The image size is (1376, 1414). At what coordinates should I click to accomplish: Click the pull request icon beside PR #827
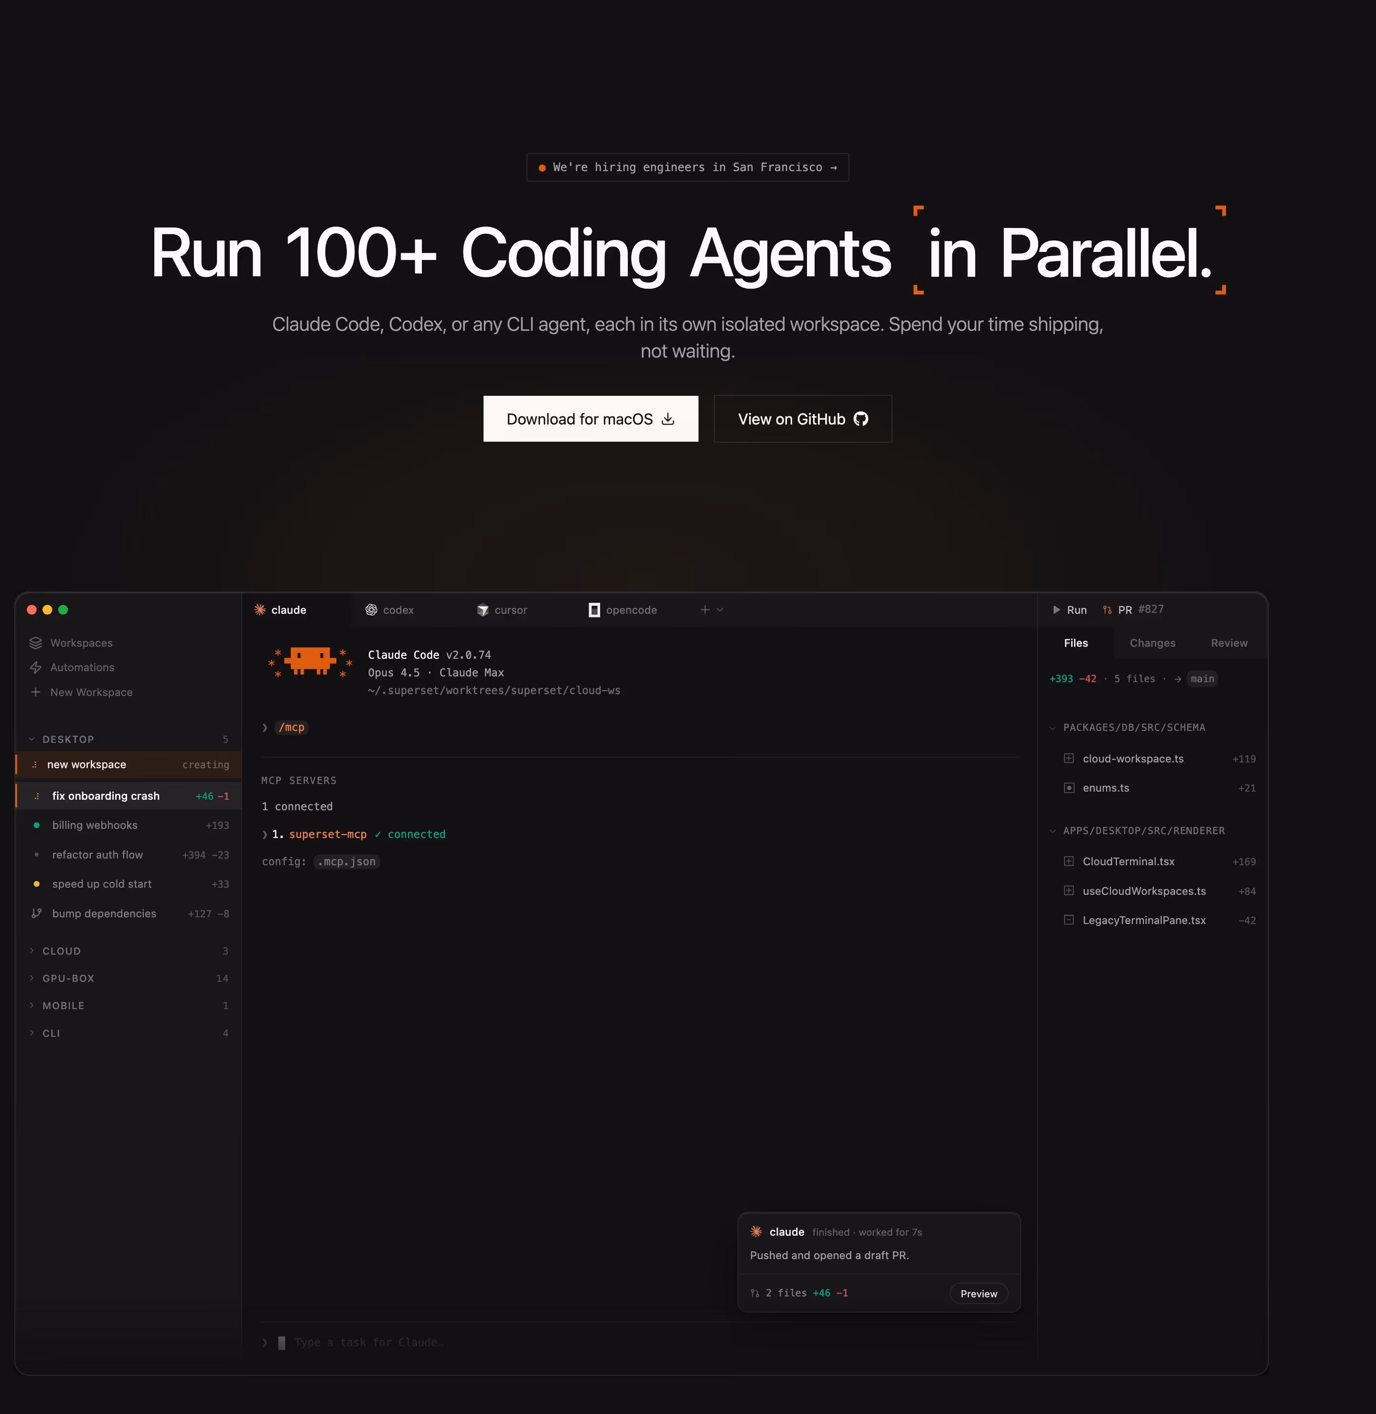click(x=1107, y=609)
